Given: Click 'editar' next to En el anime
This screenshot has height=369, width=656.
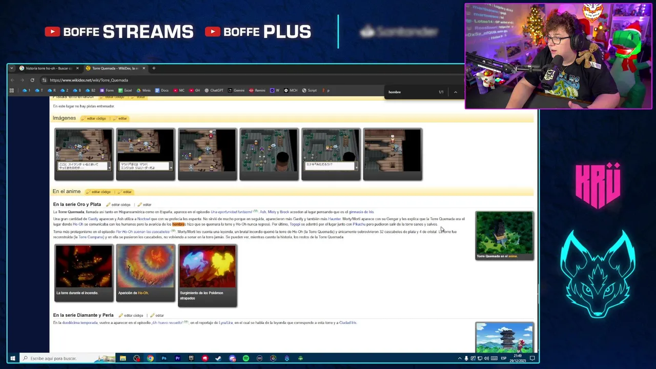Looking at the screenshot, I should tap(125, 192).
